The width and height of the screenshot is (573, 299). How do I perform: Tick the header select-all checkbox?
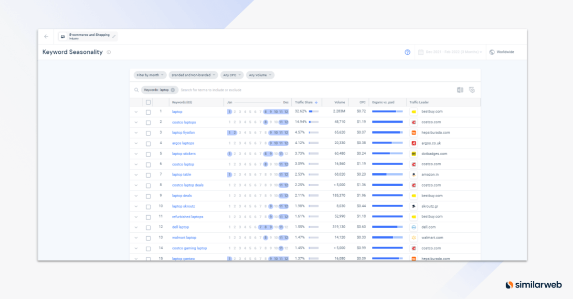pos(149,102)
